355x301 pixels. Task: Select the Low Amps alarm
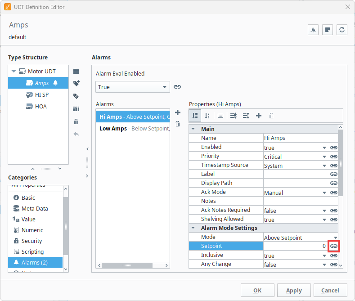133,129
